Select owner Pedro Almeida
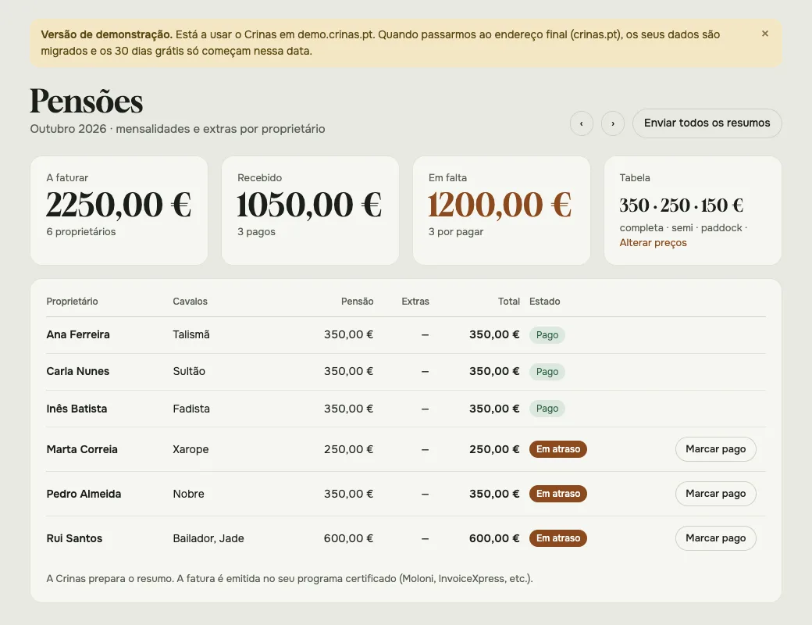This screenshot has width=812, height=625. [x=84, y=494]
